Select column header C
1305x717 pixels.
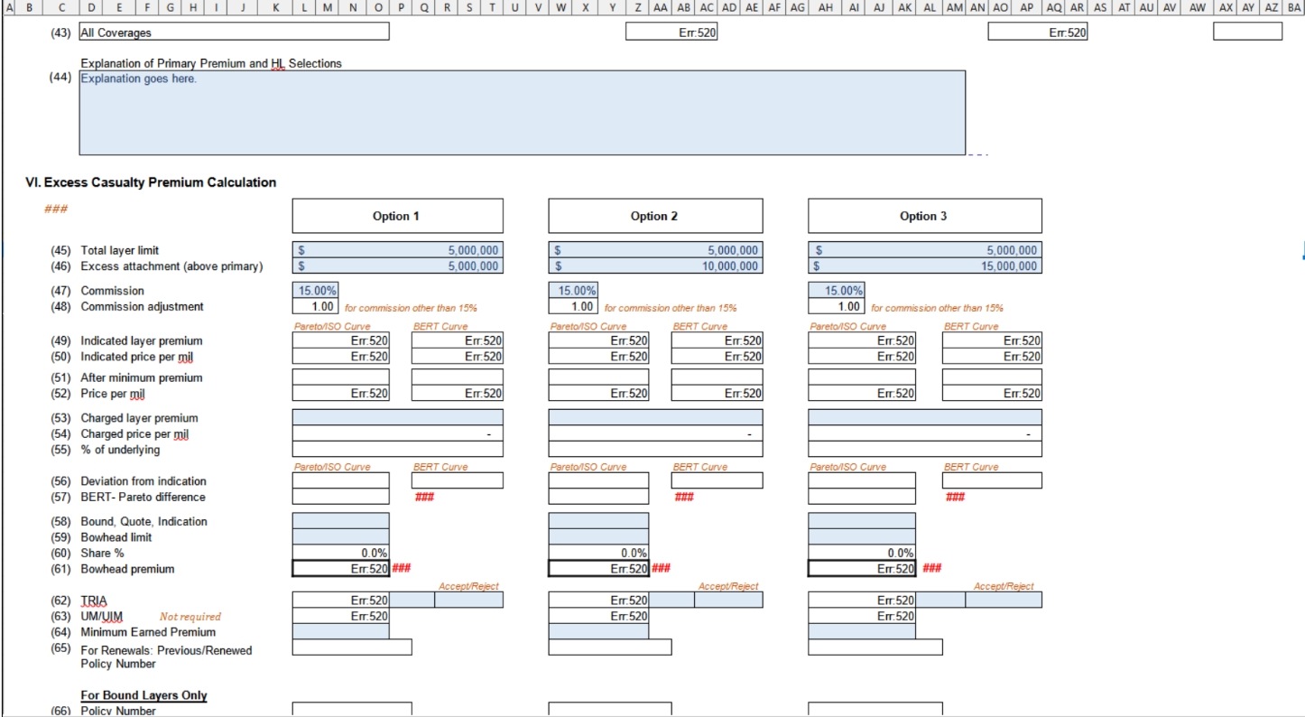pyautogui.click(x=61, y=7)
